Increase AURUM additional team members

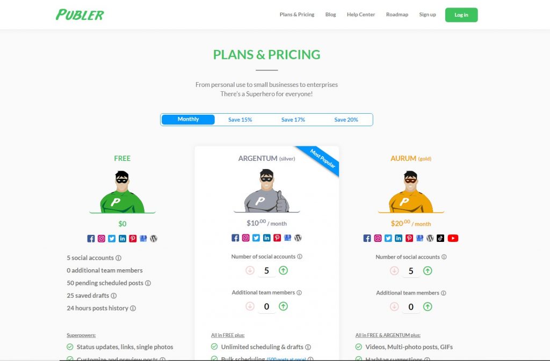click(427, 307)
